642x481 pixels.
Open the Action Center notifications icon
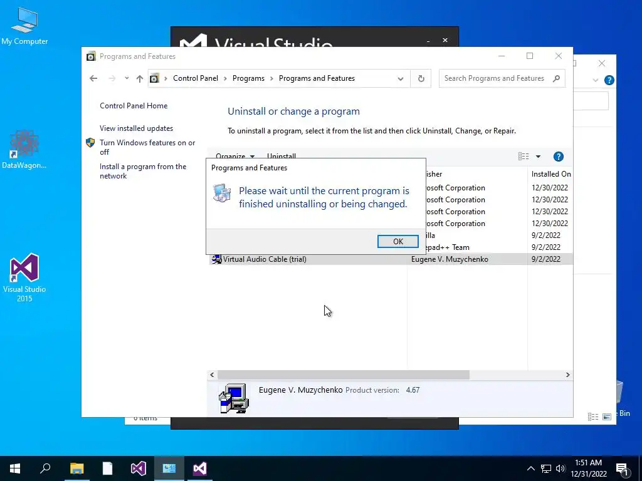pyautogui.click(x=622, y=468)
